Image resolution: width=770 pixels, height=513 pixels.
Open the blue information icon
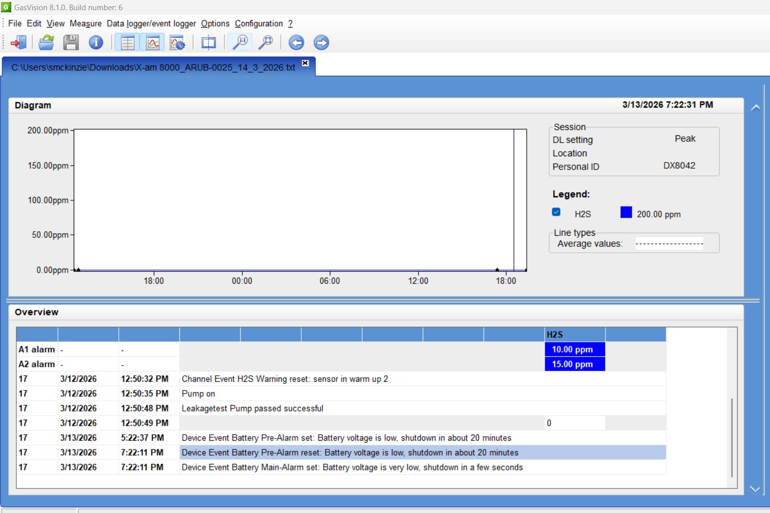[x=96, y=43]
